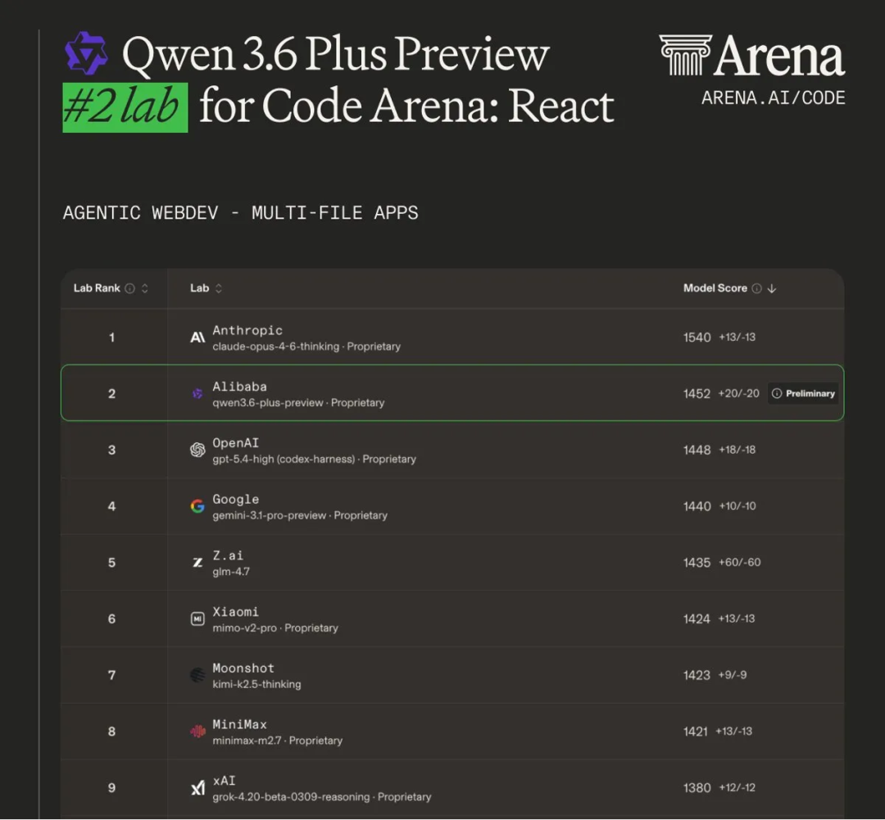885x820 pixels.
Task: Click the Anthropic logo icon in row 1
Action: 197,337
